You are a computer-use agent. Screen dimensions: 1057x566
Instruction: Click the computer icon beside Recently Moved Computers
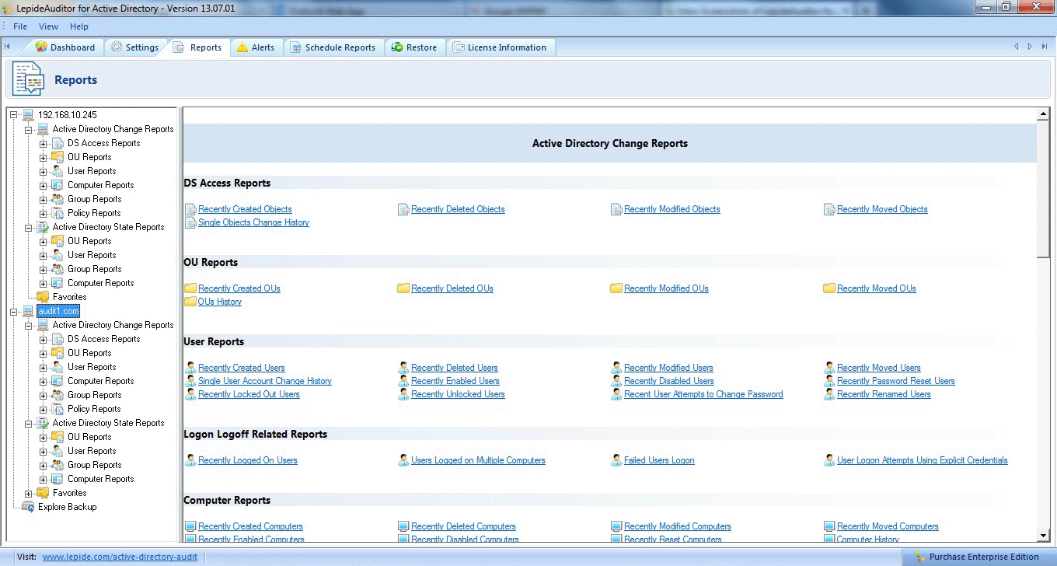(x=829, y=526)
